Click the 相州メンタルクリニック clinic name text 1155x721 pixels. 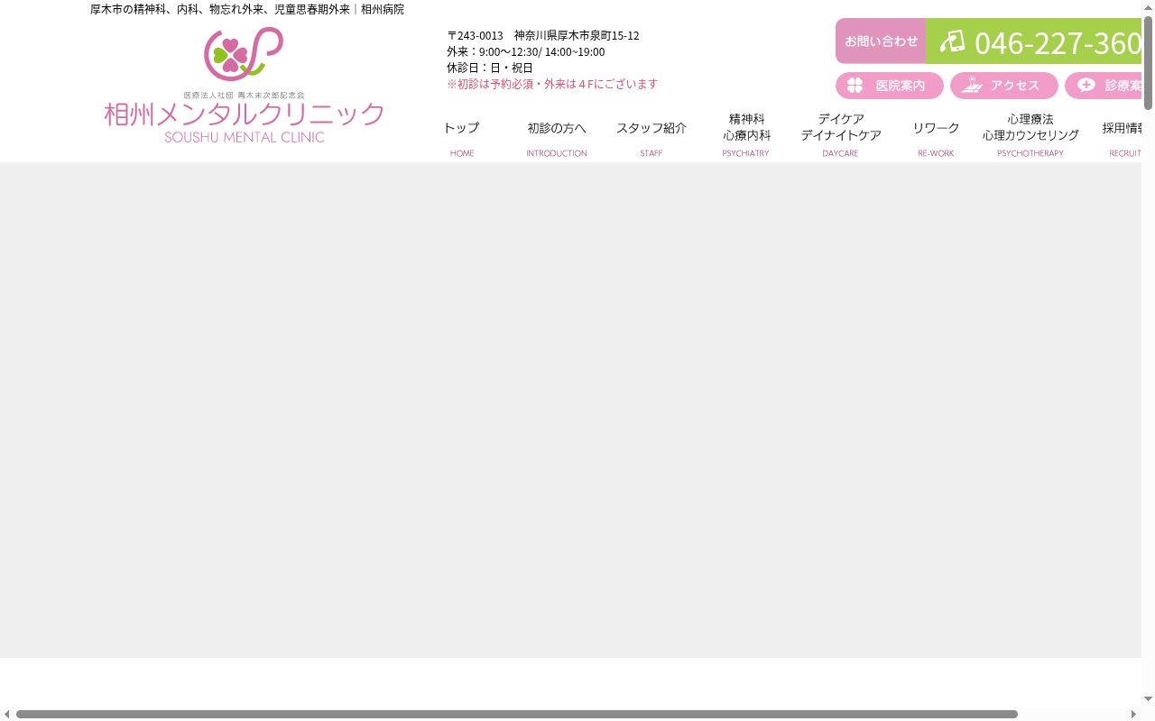[x=244, y=114]
